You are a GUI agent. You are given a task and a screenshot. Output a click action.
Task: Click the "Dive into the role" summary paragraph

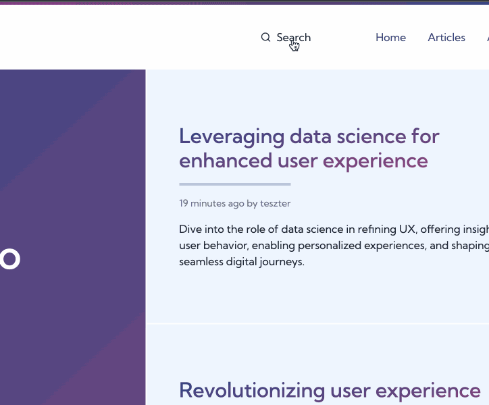click(334, 246)
